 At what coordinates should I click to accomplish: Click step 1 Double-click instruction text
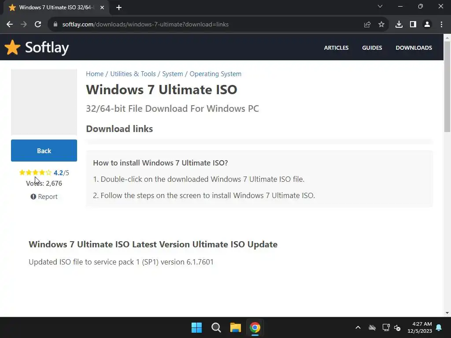pos(199,180)
